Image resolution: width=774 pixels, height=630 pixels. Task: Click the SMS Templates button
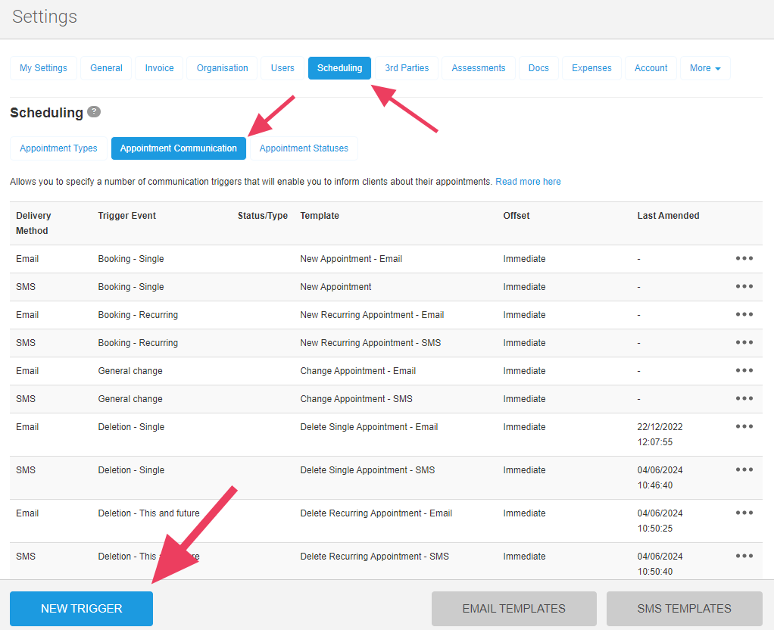(684, 609)
